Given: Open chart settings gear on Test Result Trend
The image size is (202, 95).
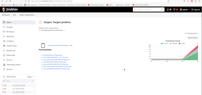Looking at the screenshot, I should (197, 44).
